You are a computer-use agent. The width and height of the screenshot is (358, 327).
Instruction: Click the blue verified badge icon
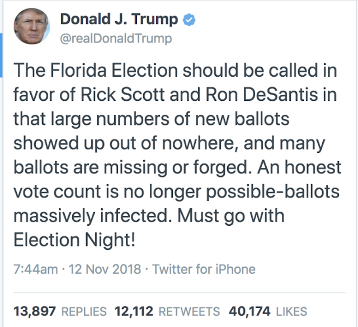(x=190, y=20)
